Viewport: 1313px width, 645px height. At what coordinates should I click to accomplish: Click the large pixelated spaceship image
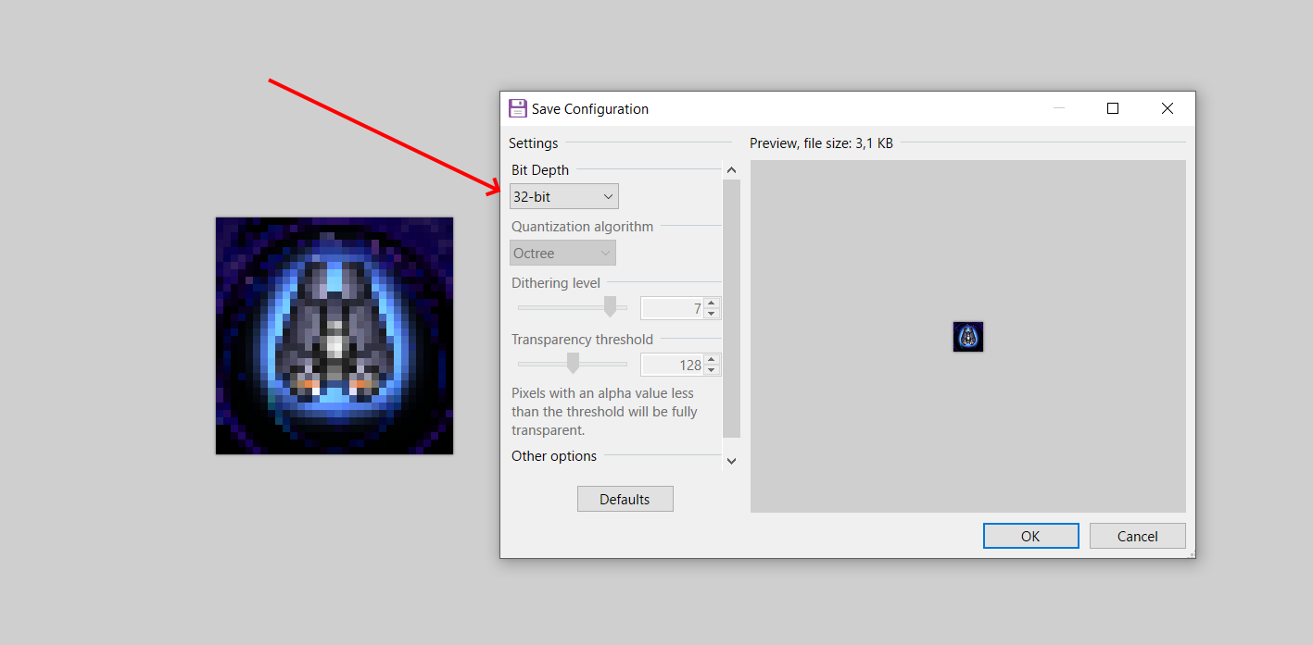[335, 336]
